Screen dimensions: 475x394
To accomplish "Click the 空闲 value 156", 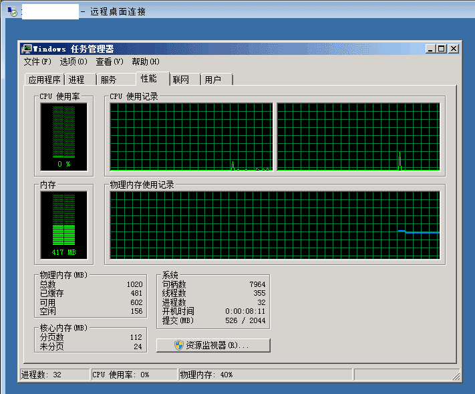I will pos(136,311).
